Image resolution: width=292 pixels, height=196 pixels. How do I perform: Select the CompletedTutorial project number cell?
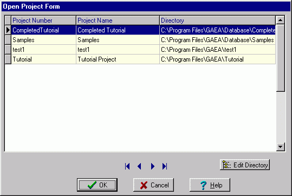coord(43,30)
